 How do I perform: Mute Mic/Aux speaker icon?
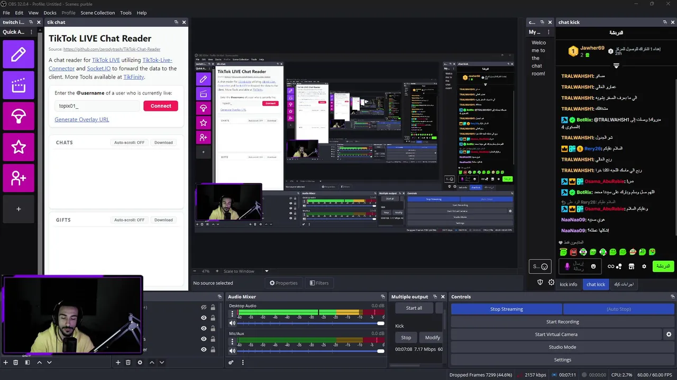(x=232, y=351)
